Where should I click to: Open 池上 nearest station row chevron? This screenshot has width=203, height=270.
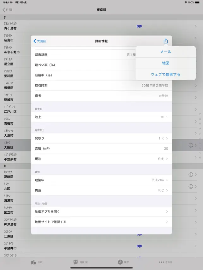[167, 117]
